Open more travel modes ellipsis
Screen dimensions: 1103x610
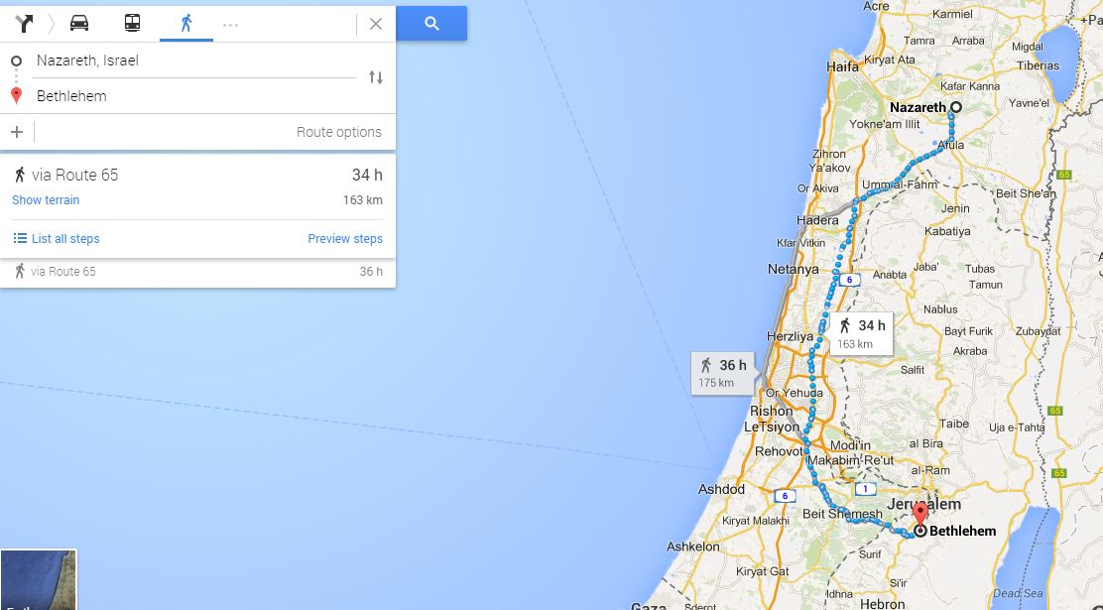[231, 25]
